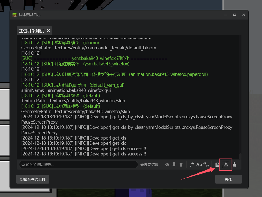The image size is (262, 197).
Task: Toggle the eye filter visibility icon
Action: pos(167,165)
